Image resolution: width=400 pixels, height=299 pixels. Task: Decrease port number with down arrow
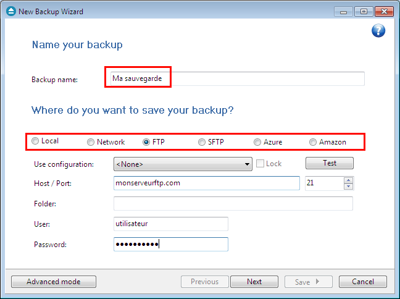click(348, 187)
